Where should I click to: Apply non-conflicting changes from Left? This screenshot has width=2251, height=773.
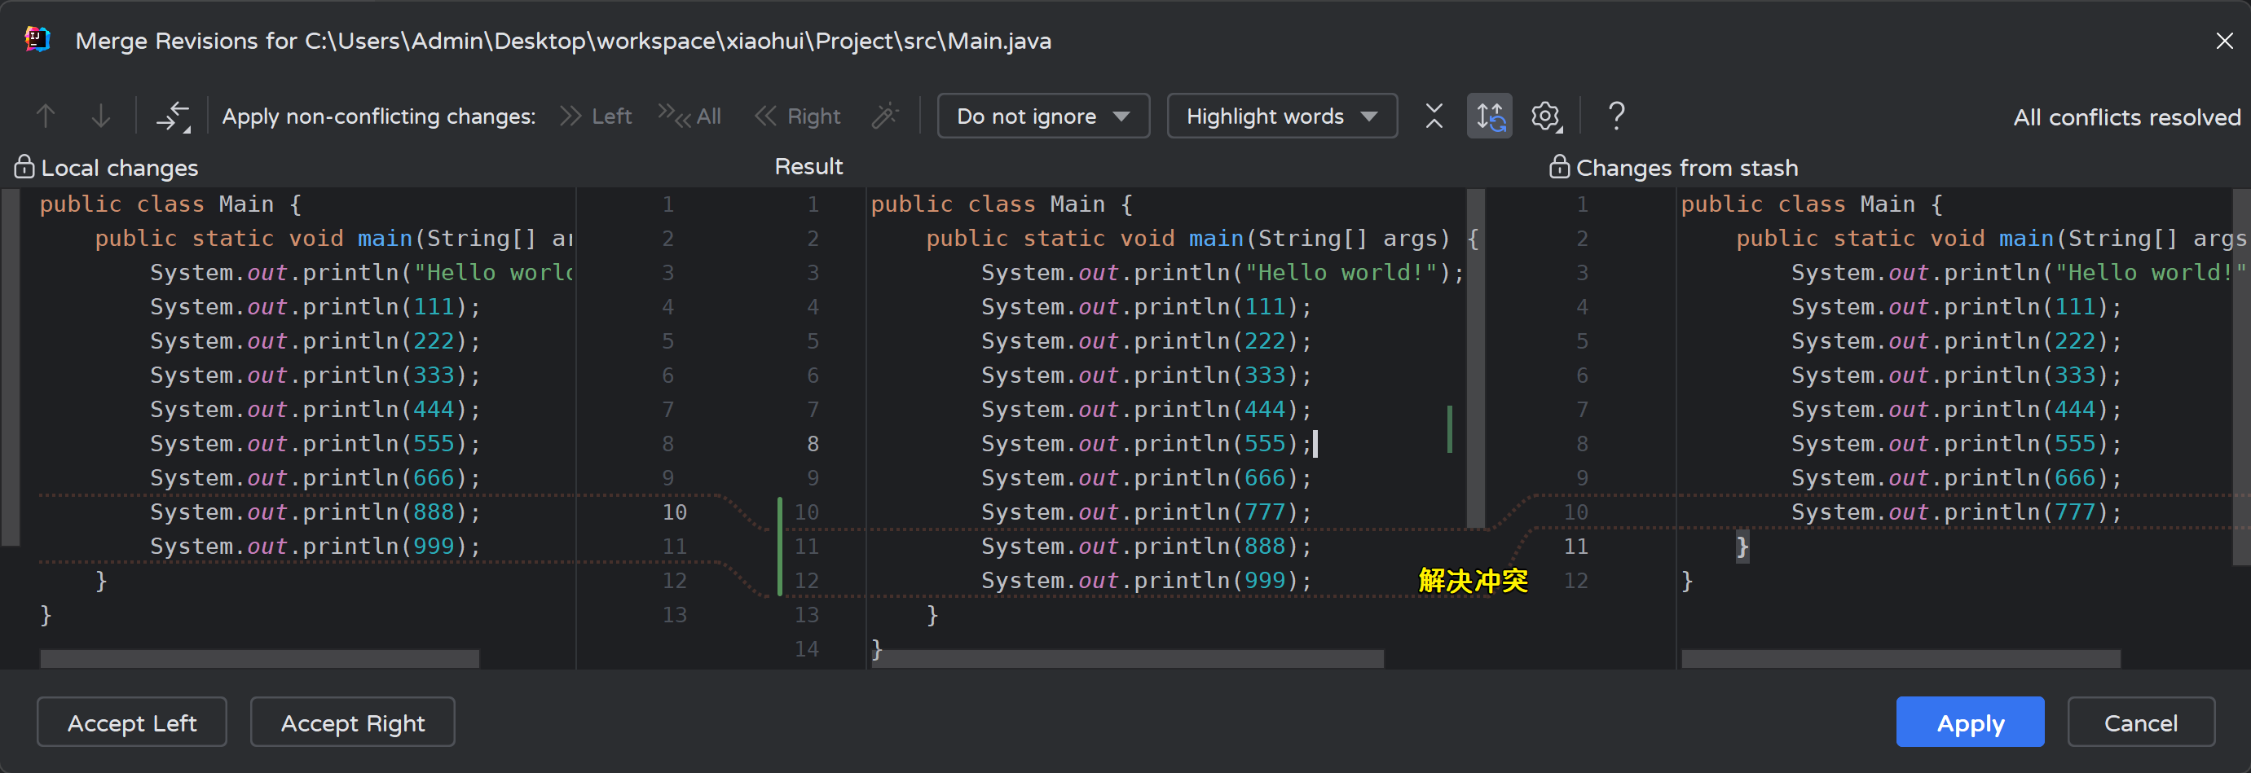point(595,116)
